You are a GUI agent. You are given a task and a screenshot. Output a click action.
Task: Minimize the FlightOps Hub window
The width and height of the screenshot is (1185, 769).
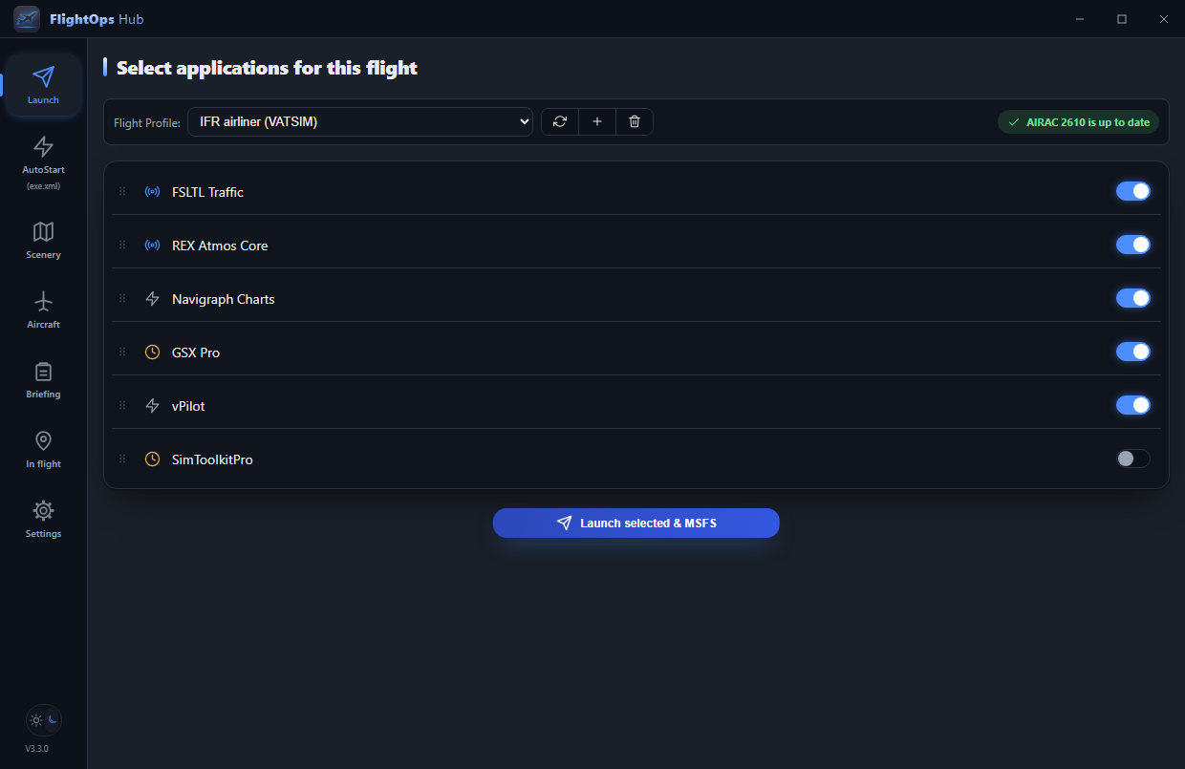click(1080, 19)
